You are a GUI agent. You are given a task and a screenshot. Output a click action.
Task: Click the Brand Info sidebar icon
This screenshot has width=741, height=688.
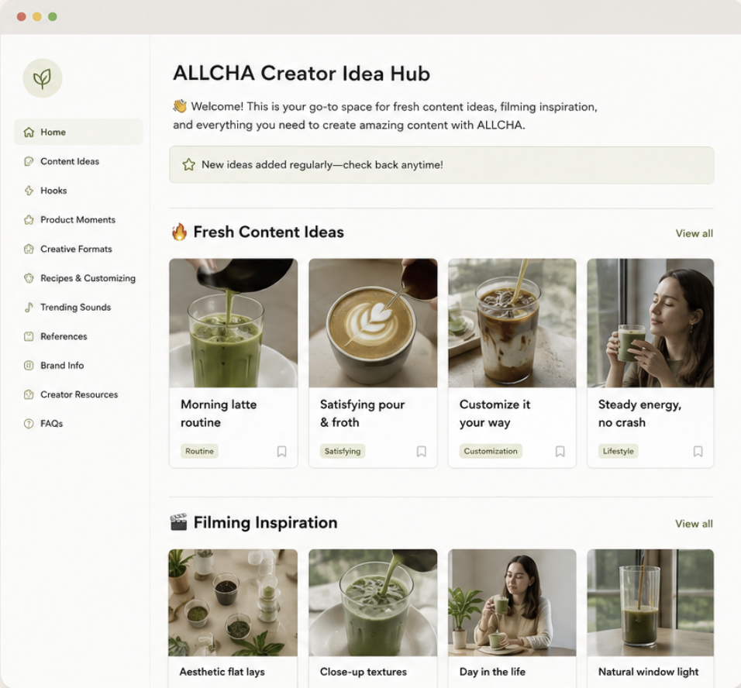(29, 365)
